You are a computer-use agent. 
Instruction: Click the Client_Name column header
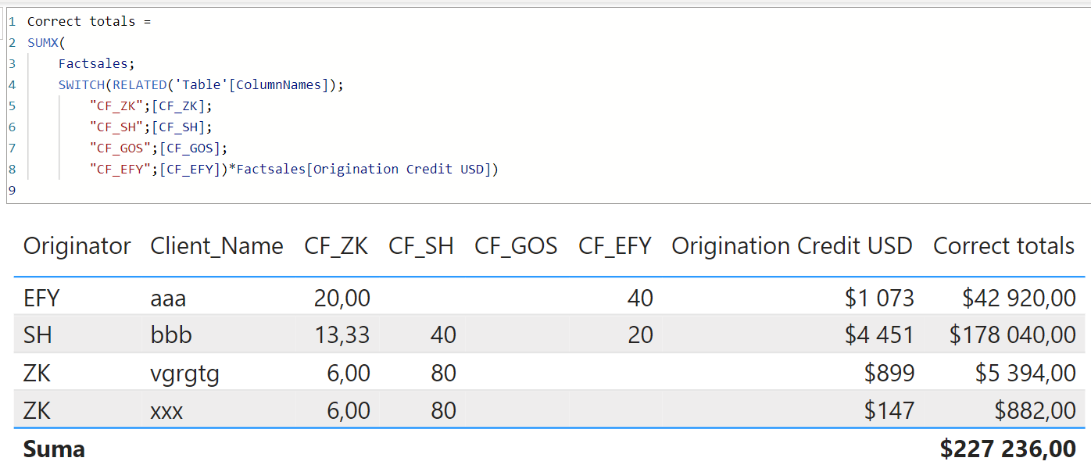coord(216,246)
